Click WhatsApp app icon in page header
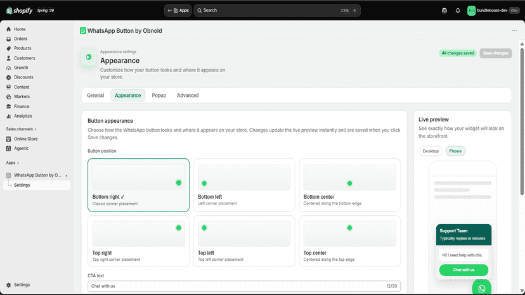This screenshot has height=295, width=525. coord(82,31)
